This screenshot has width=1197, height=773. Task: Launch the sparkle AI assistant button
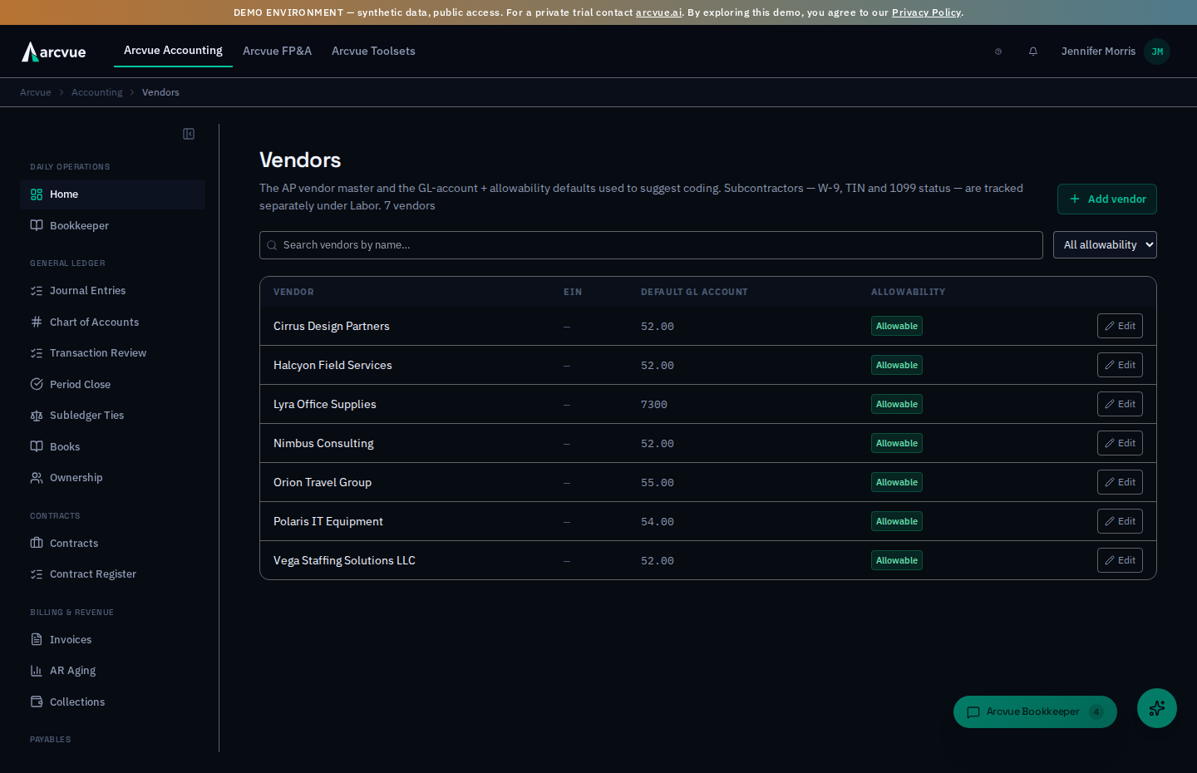1157,708
